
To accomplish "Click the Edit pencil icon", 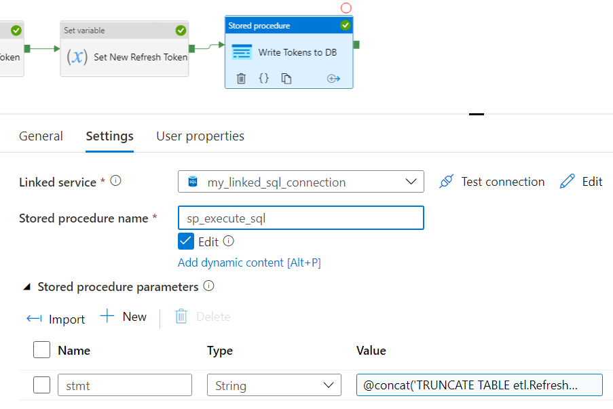I will (568, 181).
